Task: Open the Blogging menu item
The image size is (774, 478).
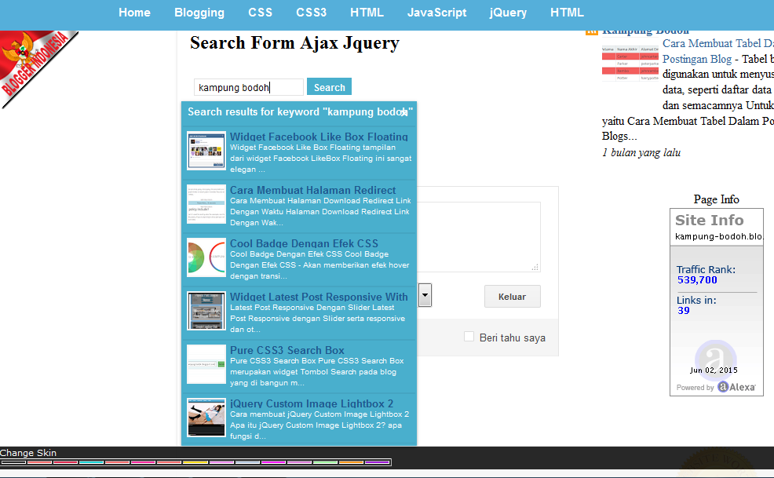Action: [199, 13]
